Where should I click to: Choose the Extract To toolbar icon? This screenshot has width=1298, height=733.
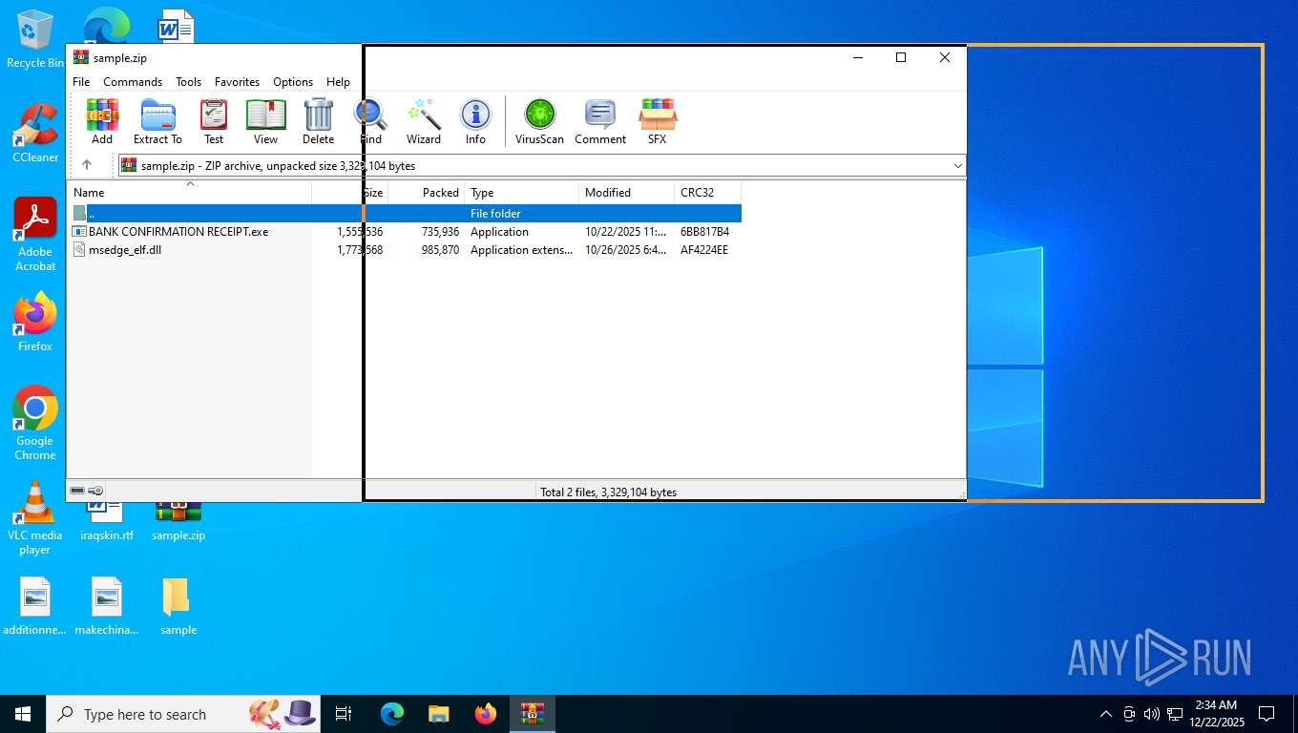[x=157, y=121]
